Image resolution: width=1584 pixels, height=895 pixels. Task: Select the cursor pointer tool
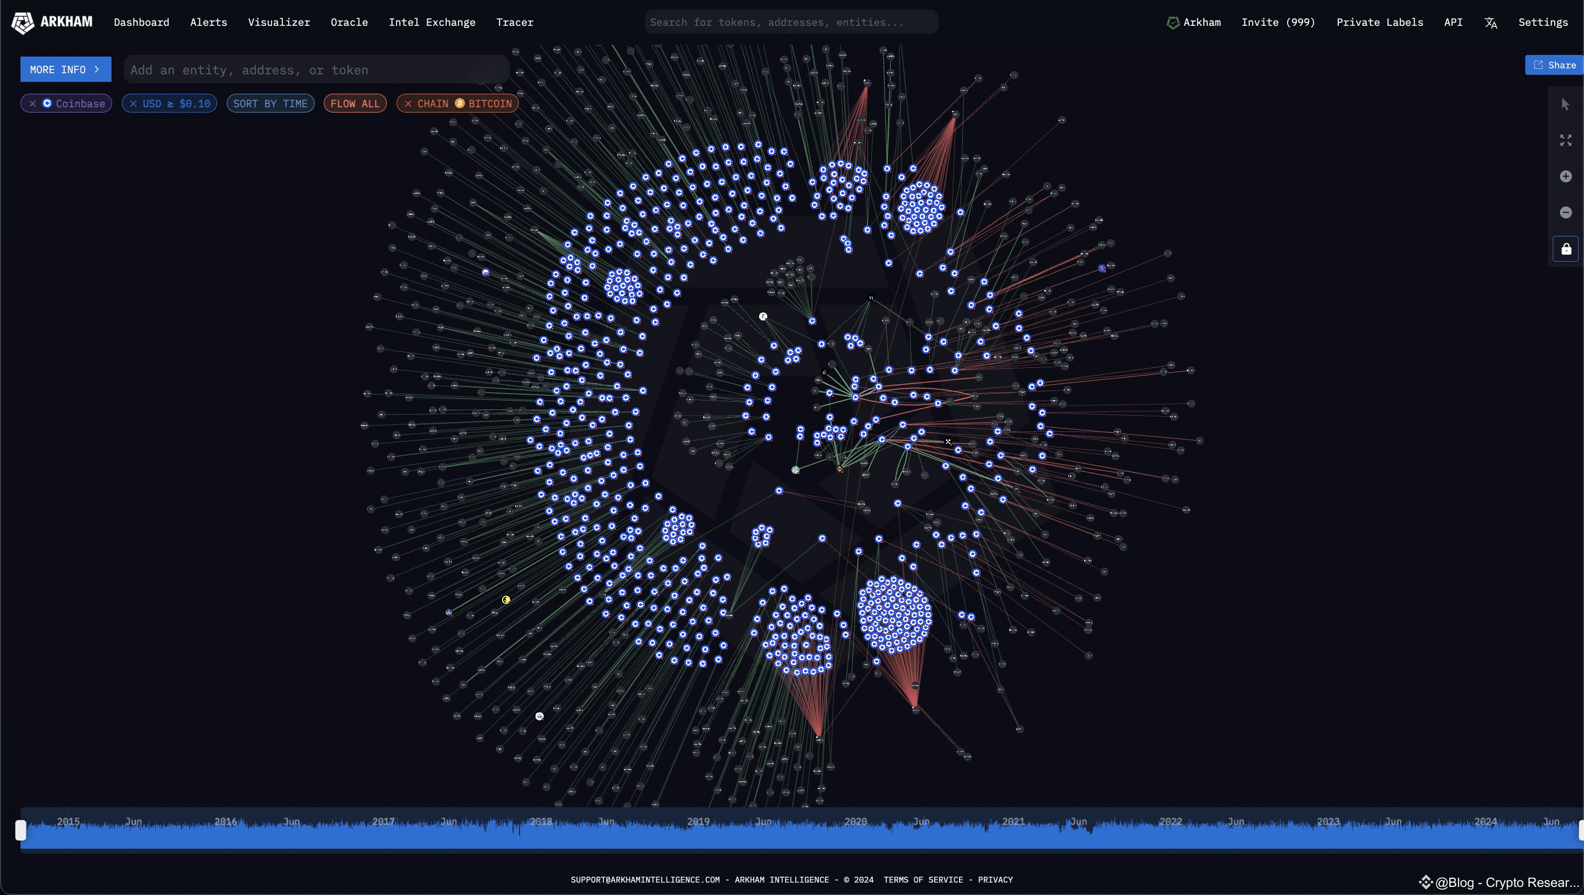1566,104
